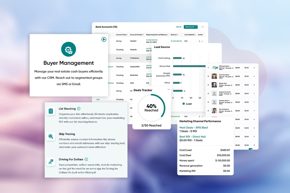This screenshot has width=290, height=193.
Task: Click the 'Eugene Dumonit' user name
Action: coord(225,92)
